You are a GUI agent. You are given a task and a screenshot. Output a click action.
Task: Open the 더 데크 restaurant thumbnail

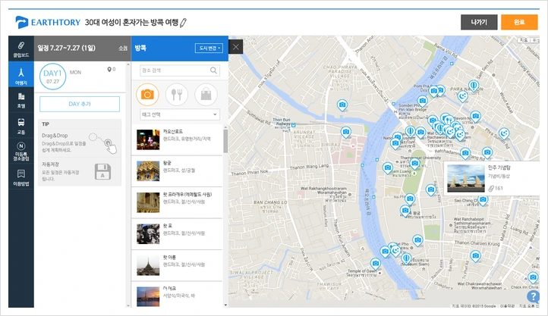[148, 296]
